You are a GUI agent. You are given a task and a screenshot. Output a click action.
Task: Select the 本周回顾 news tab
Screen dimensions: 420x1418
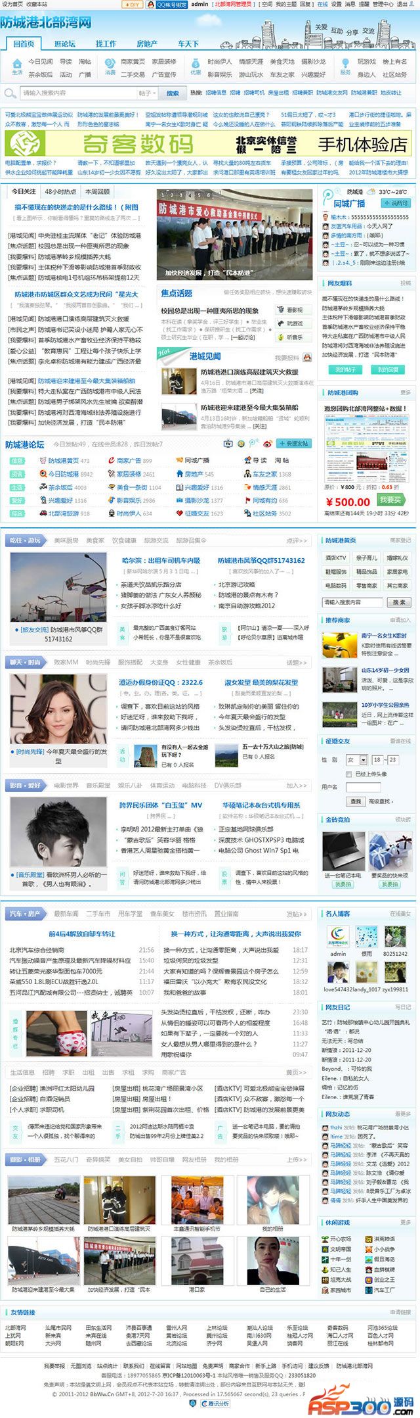click(x=97, y=191)
